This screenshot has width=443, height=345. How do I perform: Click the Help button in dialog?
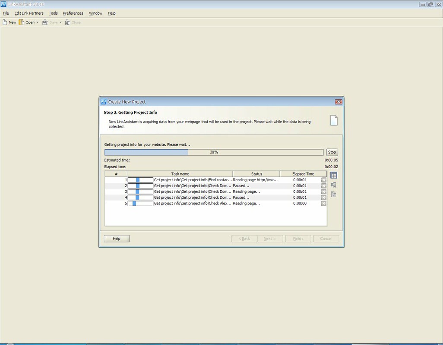(117, 238)
